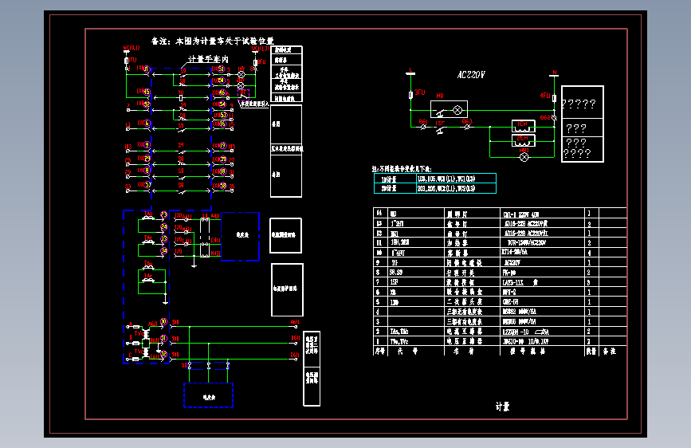
Task: Select the ????? text in top legend box
Action: [579, 104]
